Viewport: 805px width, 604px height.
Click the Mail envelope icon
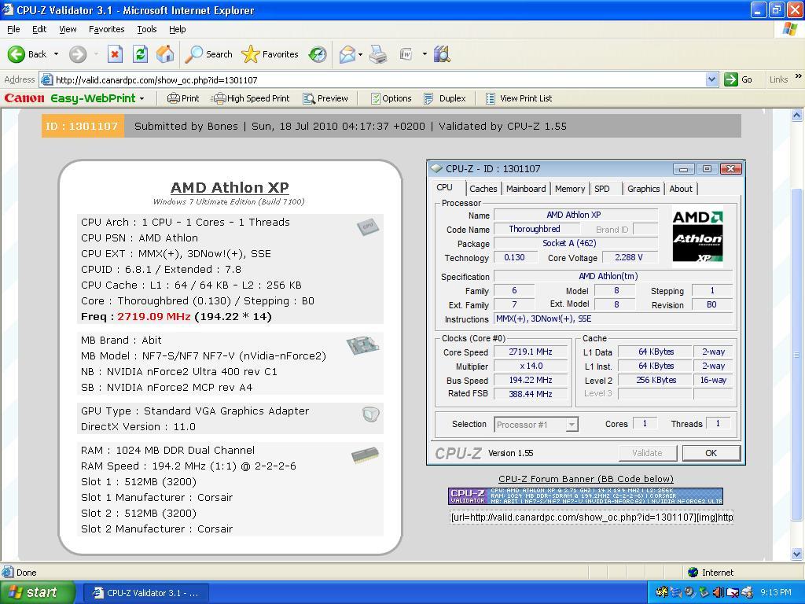point(347,54)
